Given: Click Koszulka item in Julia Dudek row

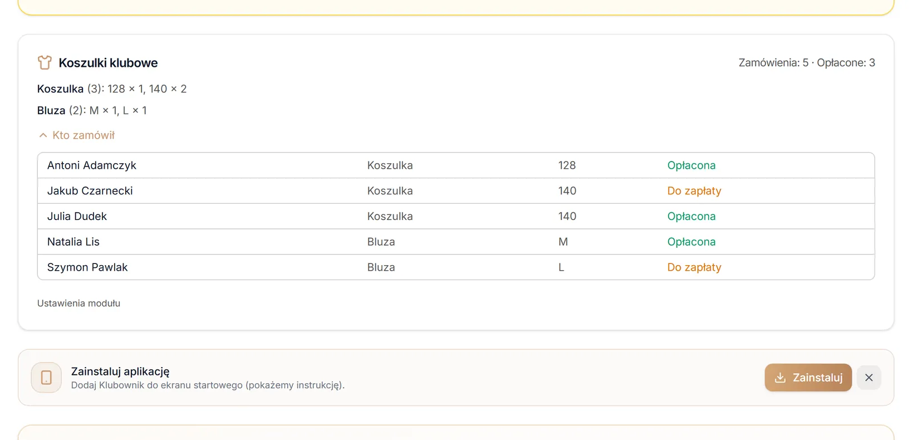Looking at the screenshot, I should (x=390, y=217).
